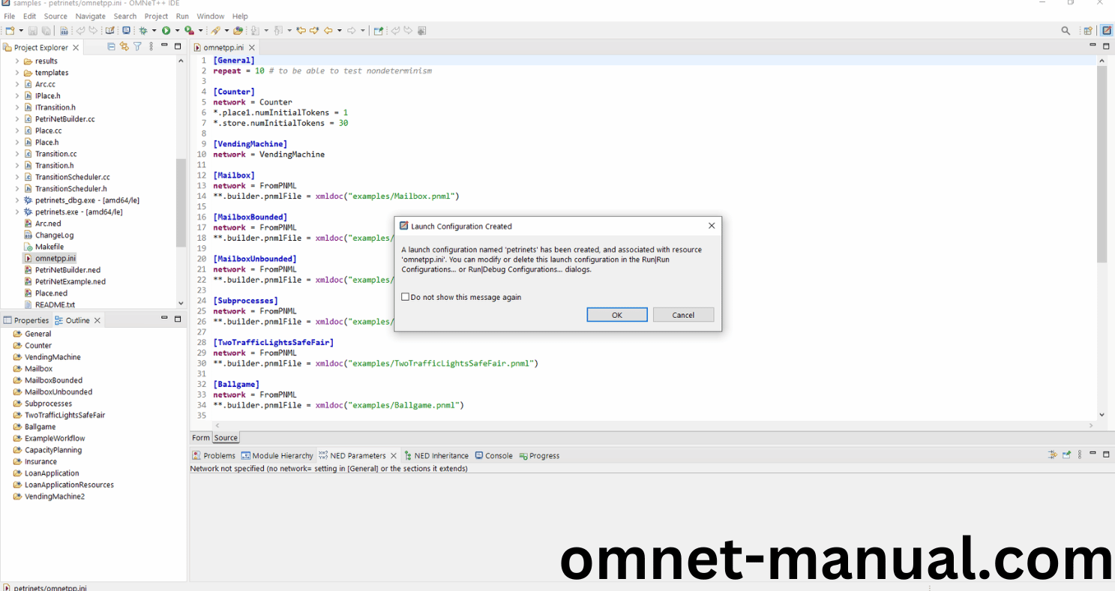Click Link with Editor icon in Project Explorer
The width and height of the screenshot is (1115, 591).
pyautogui.click(x=124, y=46)
